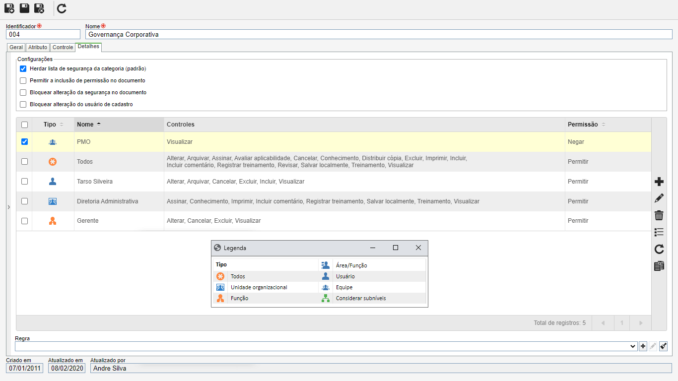The height and width of the screenshot is (381, 678).
Task: Uncheck Herdar lista de segurança da categoria
Action: [23, 69]
